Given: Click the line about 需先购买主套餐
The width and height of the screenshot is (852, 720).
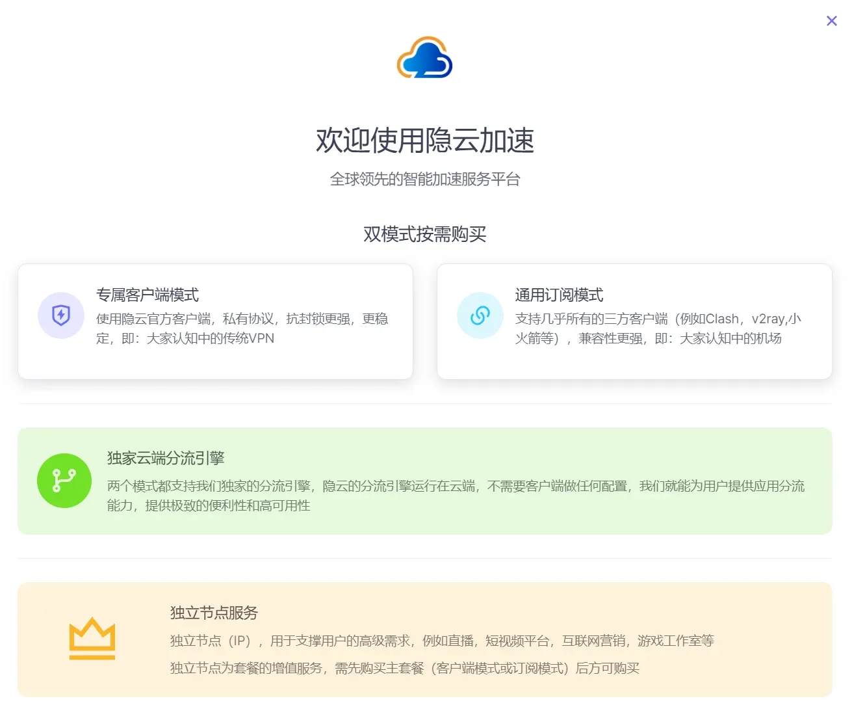Looking at the screenshot, I should (404, 668).
